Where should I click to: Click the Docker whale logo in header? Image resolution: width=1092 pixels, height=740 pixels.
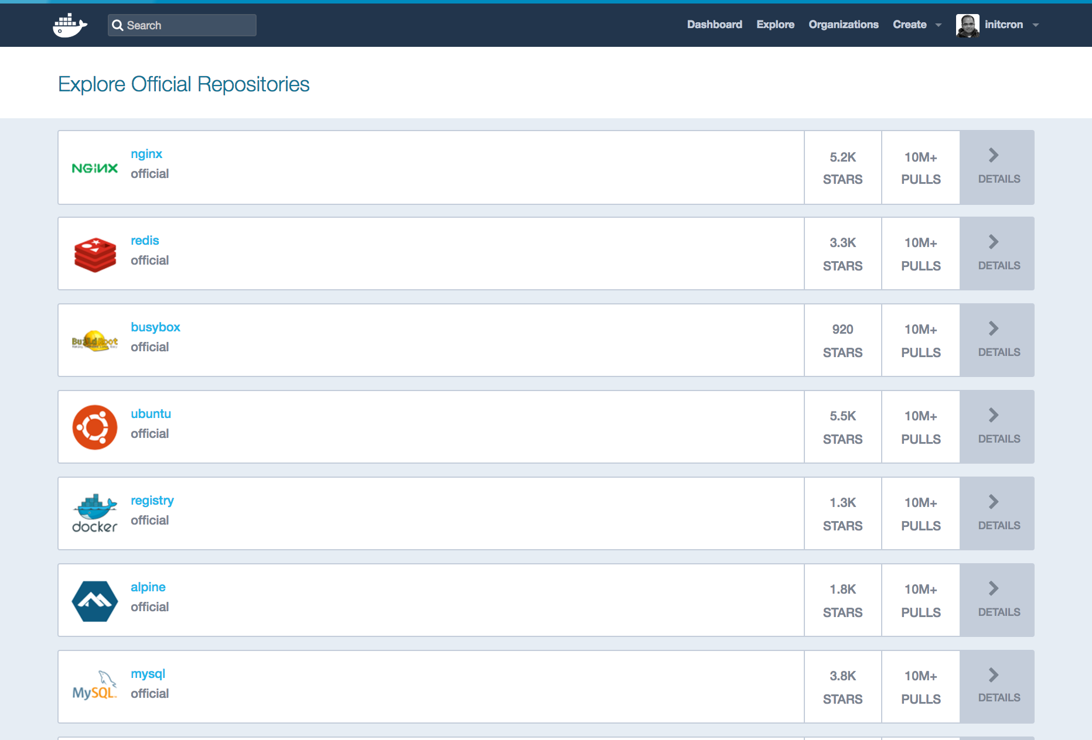click(70, 25)
